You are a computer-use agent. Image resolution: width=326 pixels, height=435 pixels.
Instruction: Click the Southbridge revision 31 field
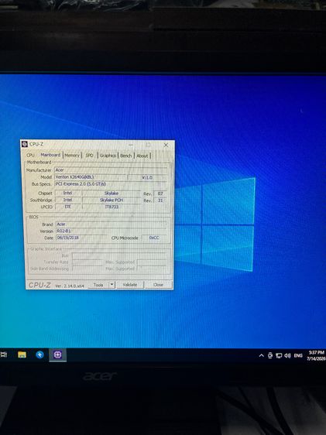coord(160,200)
